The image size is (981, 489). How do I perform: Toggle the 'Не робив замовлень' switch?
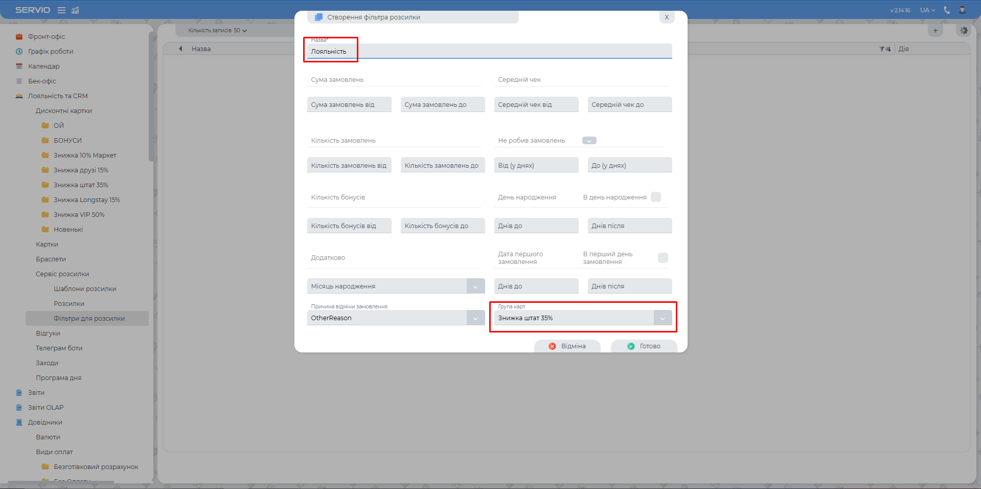[589, 141]
